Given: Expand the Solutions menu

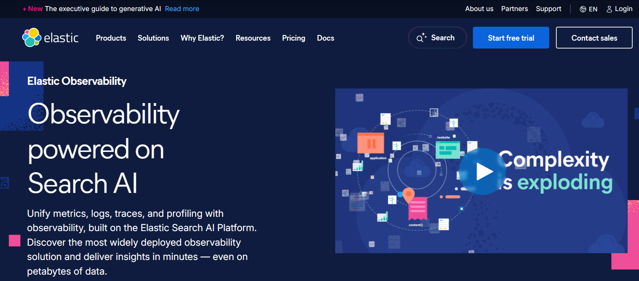Looking at the screenshot, I should tap(153, 38).
